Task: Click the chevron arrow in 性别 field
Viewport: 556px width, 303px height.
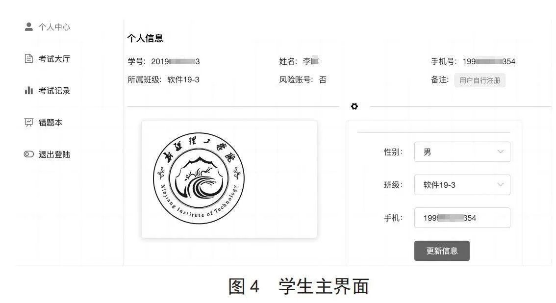Action: pos(500,151)
